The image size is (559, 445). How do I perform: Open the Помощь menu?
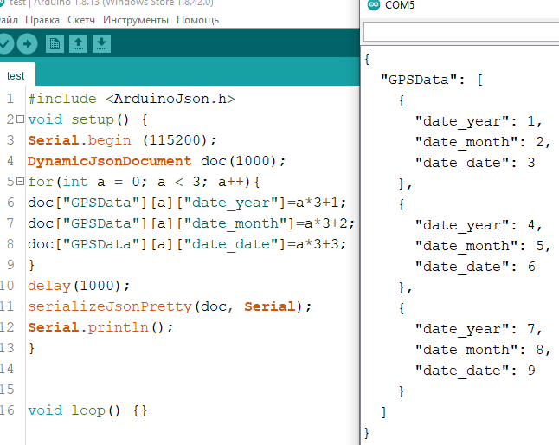[197, 20]
